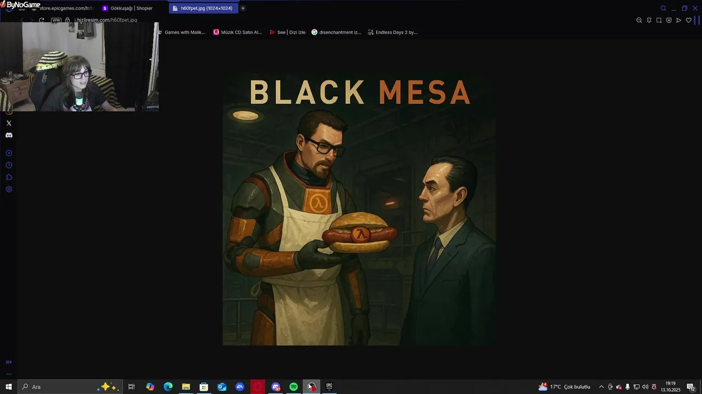
Task: Open Task View on taskbar
Action: tap(132, 387)
